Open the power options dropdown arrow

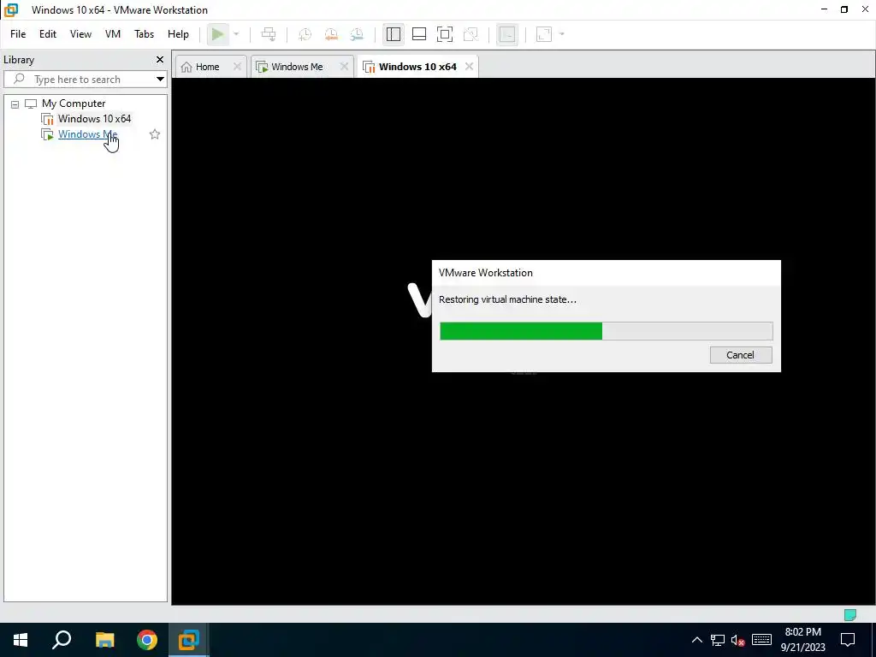pyautogui.click(x=236, y=34)
